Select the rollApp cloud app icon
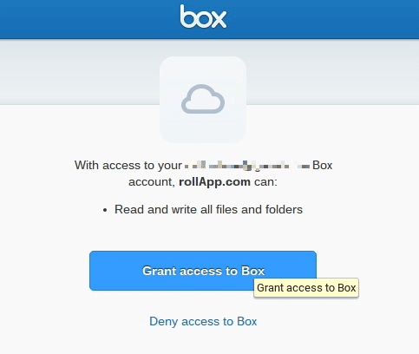 (203, 100)
